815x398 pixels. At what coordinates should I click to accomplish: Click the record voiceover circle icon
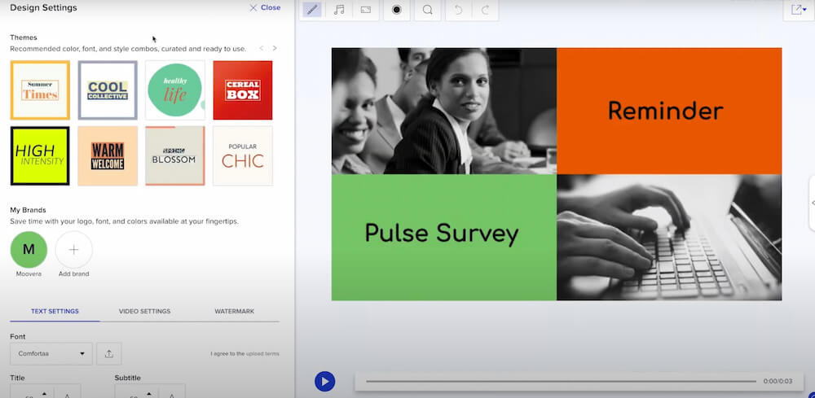click(x=397, y=10)
